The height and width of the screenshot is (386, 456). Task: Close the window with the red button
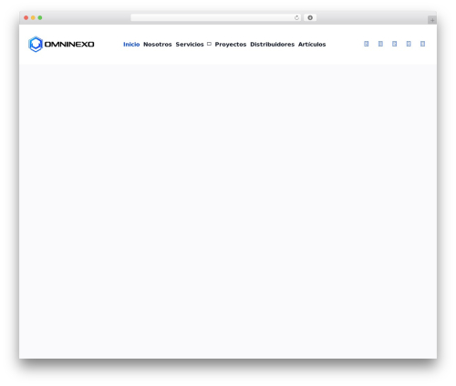coord(26,17)
